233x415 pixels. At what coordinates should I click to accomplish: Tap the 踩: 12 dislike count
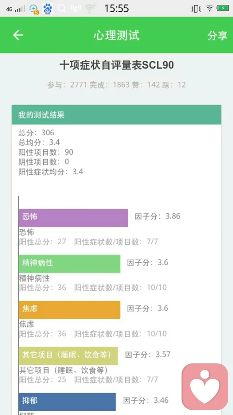click(174, 85)
